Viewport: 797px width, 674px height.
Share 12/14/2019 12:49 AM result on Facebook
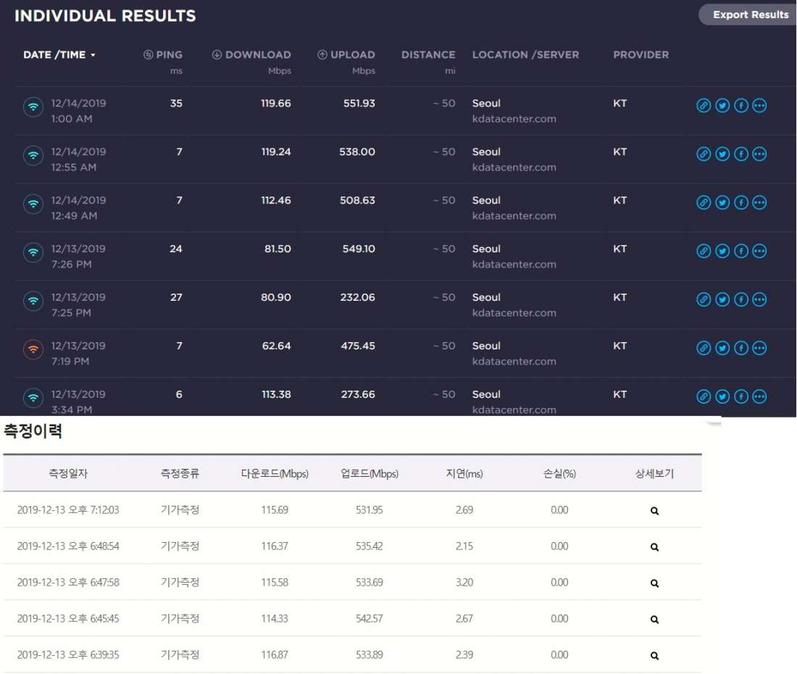click(x=741, y=203)
